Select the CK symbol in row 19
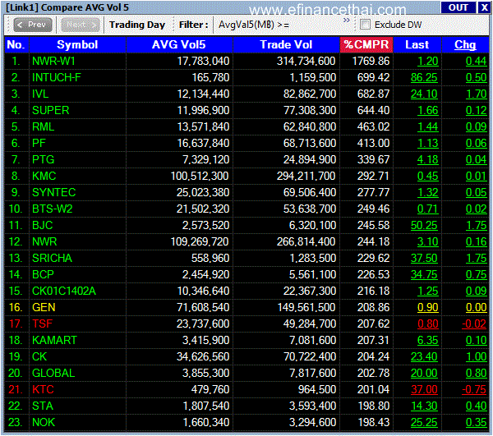493x436 pixels. coord(39,356)
